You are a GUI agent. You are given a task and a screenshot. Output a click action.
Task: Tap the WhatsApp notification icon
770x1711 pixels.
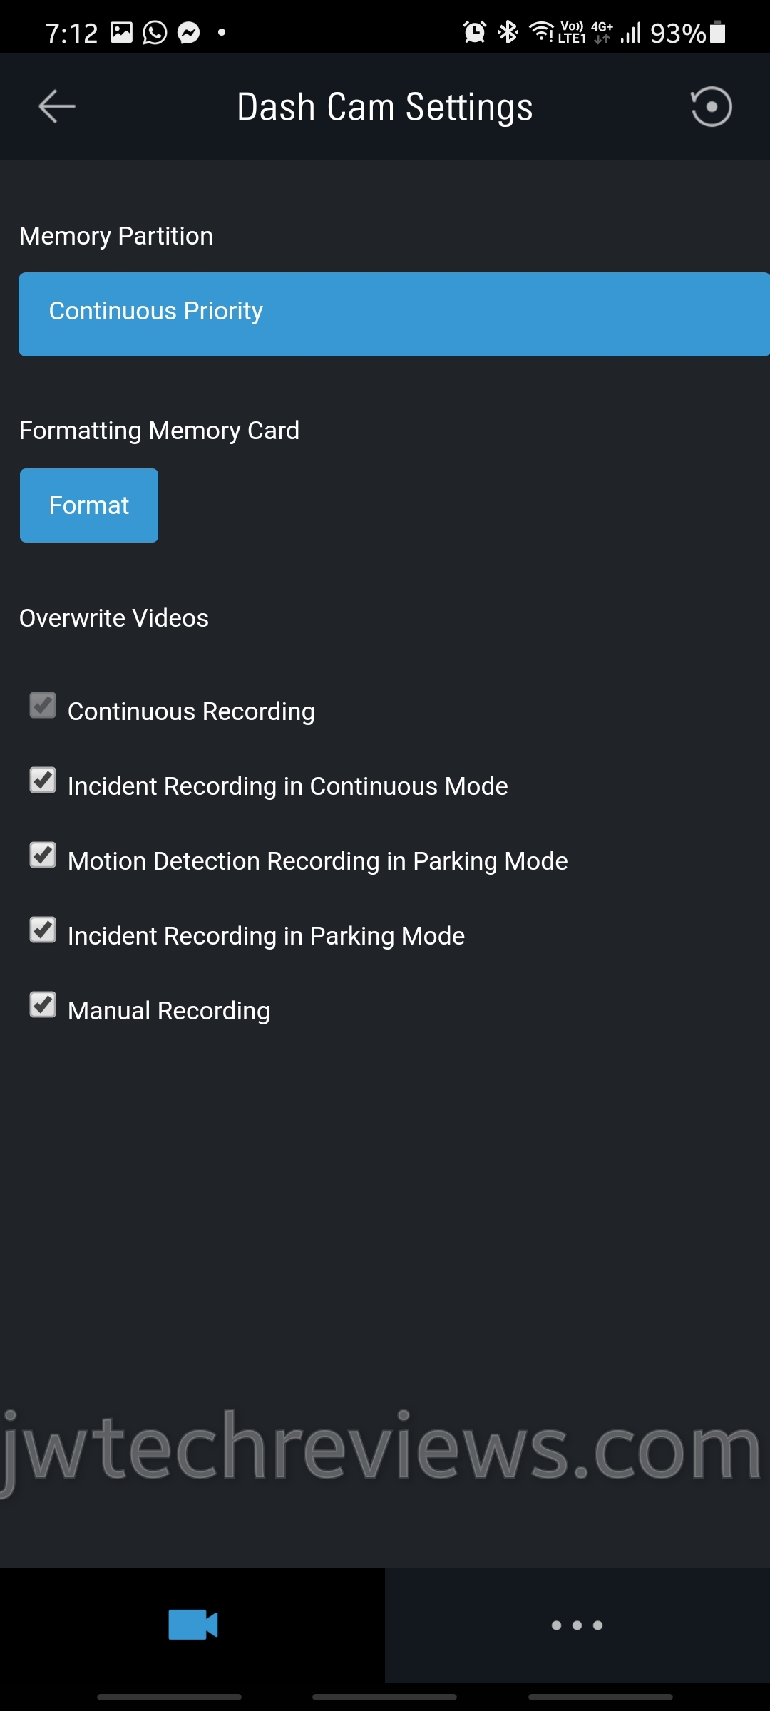click(155, 32)
